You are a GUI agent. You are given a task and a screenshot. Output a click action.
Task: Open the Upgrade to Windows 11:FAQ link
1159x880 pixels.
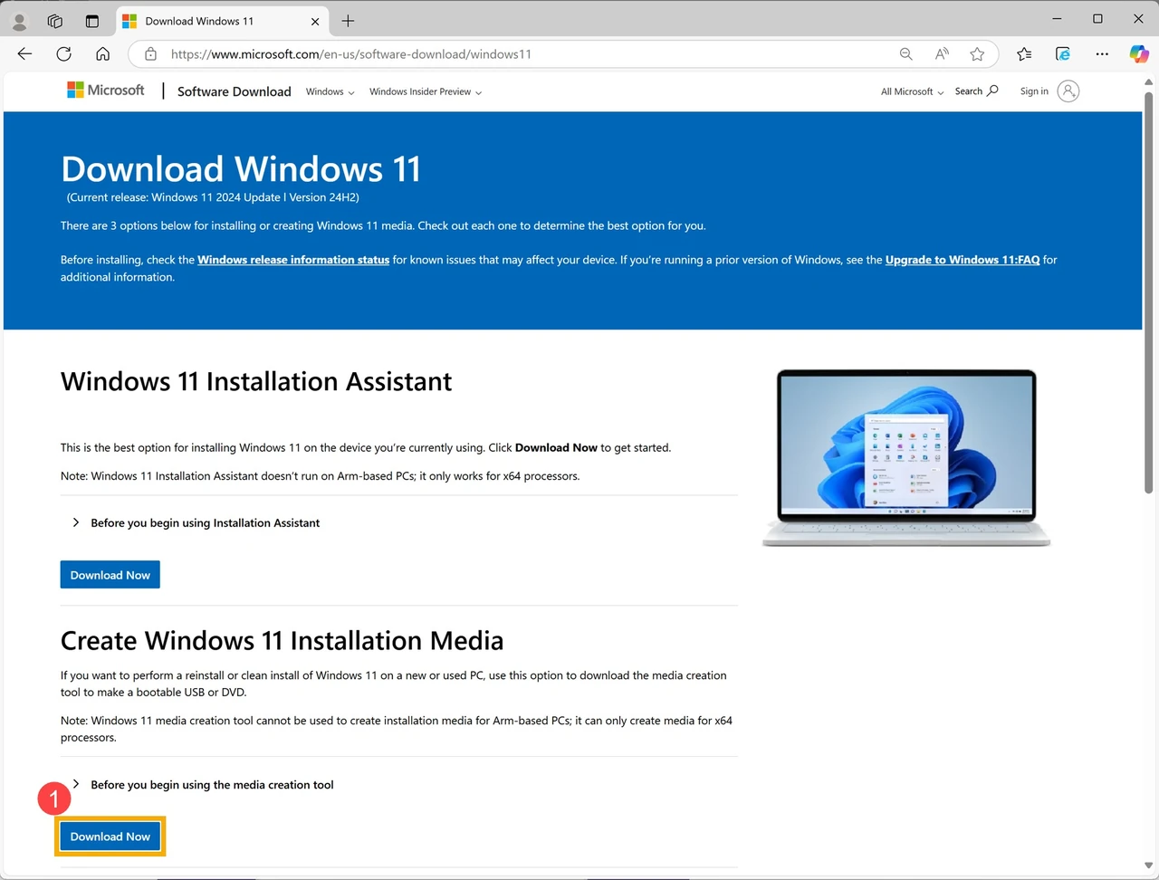point(963,260)
